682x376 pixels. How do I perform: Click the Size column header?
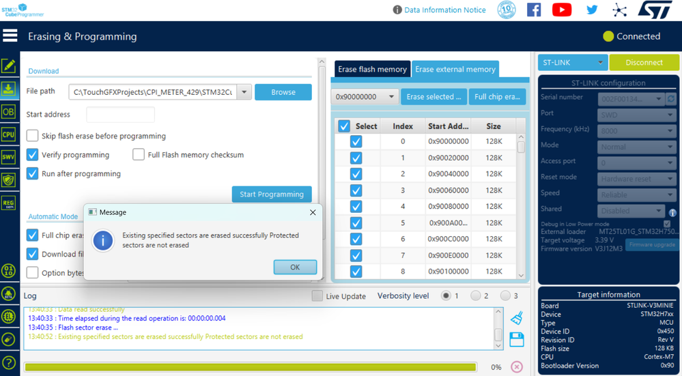coord(493,126)
